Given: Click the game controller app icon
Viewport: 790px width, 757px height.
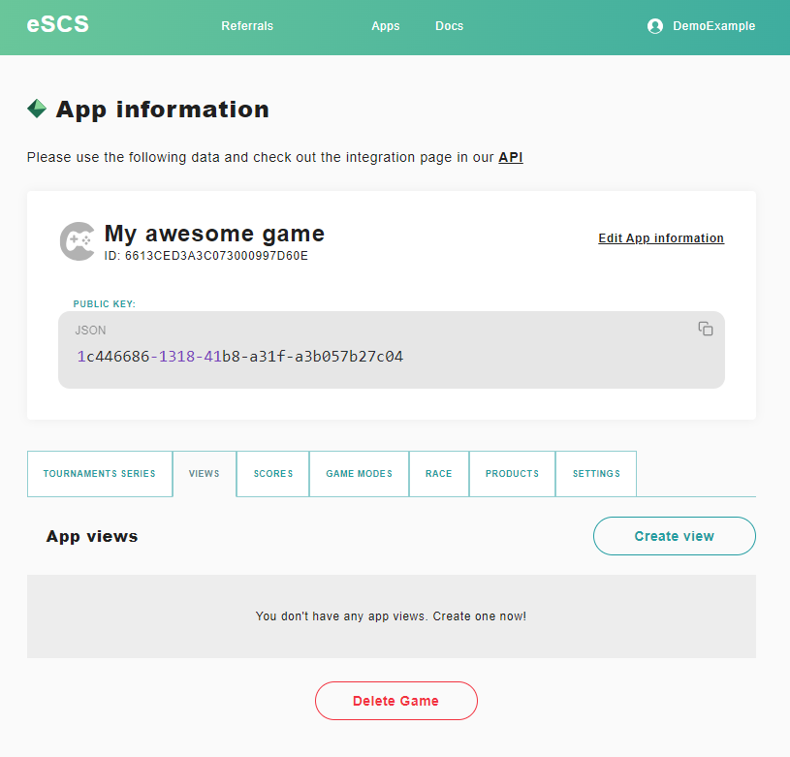Looking at the screenshot, I should [x=78, y=241].
